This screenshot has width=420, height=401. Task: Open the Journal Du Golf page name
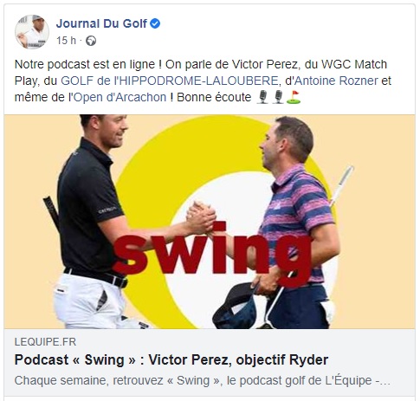[101, 23]
